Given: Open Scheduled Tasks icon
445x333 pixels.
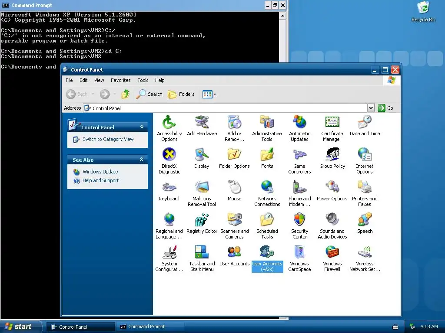Looking at the screenshot, I should 267,220.
